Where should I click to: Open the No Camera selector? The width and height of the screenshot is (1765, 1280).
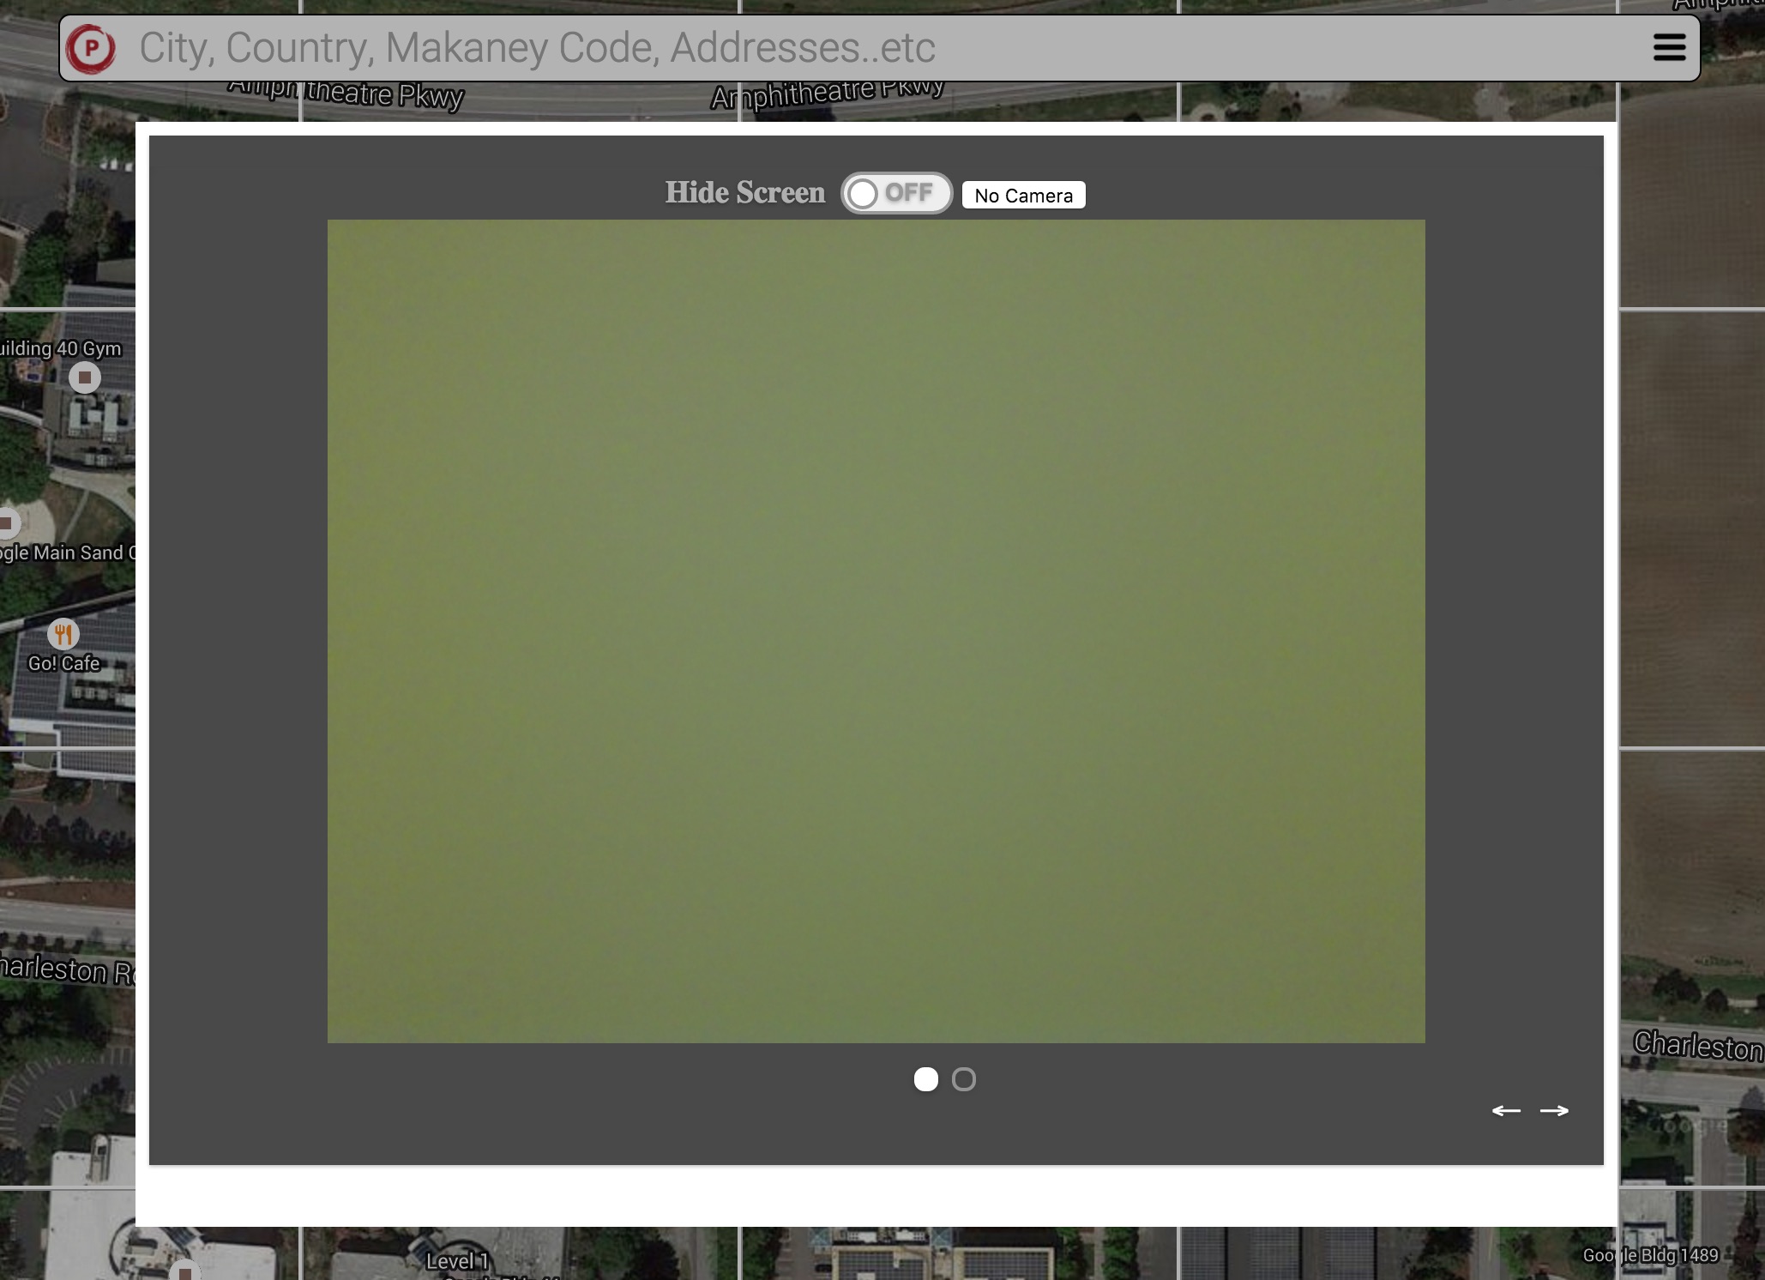(x=1023, y=196)
